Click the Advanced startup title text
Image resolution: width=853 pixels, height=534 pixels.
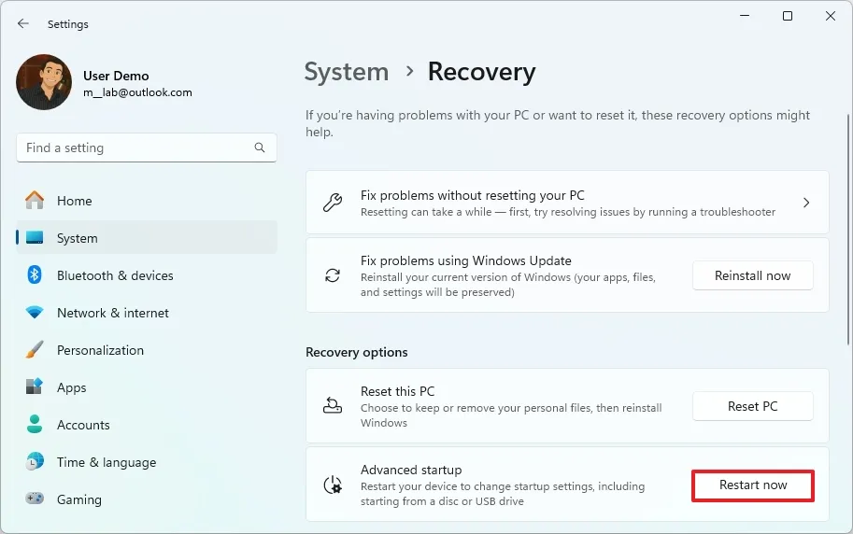pos(411,470)
